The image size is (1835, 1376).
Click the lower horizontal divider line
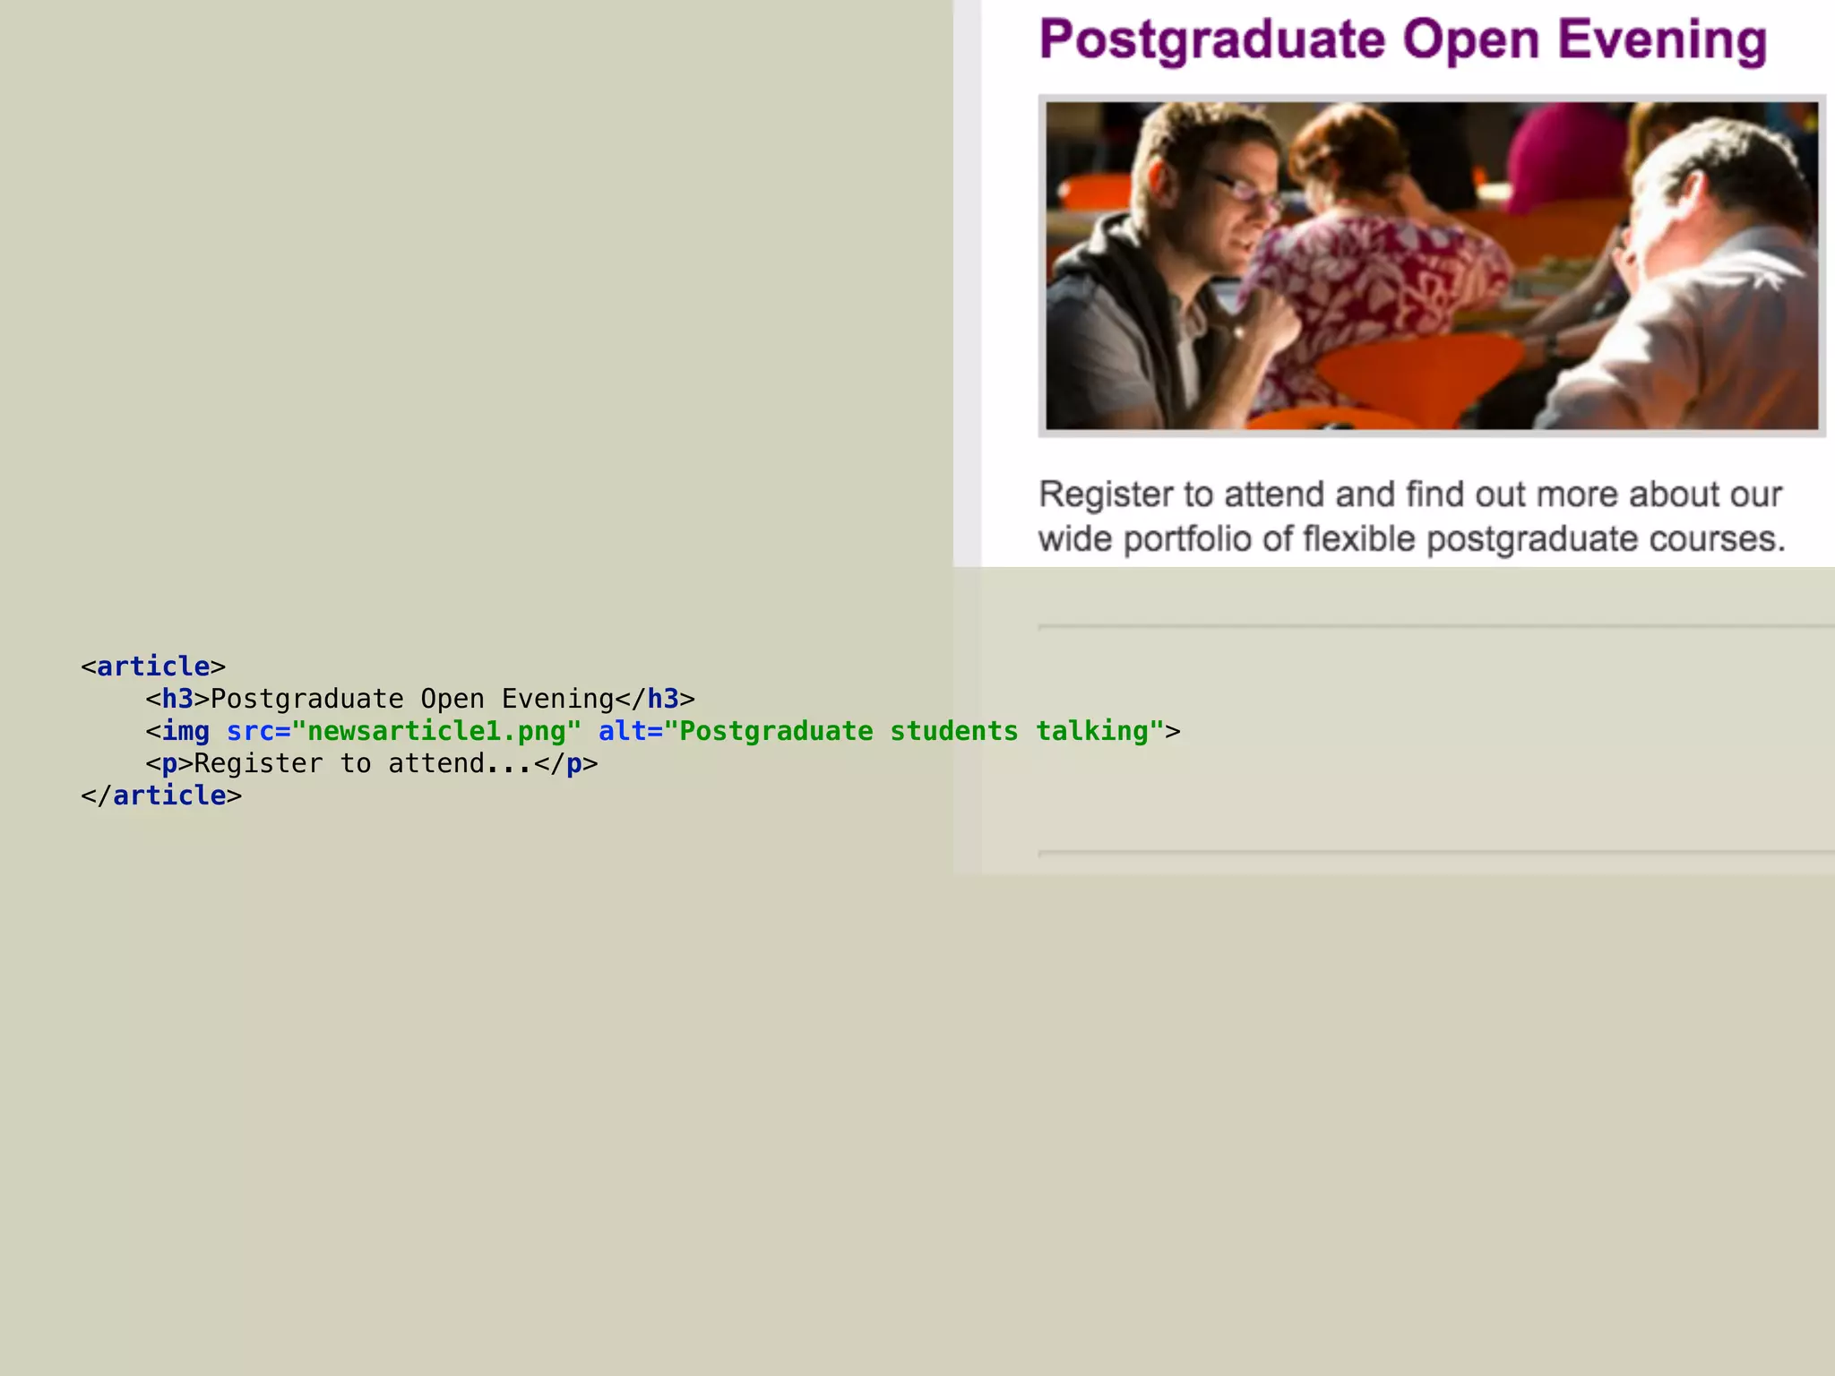click(x=1434, y=853)
